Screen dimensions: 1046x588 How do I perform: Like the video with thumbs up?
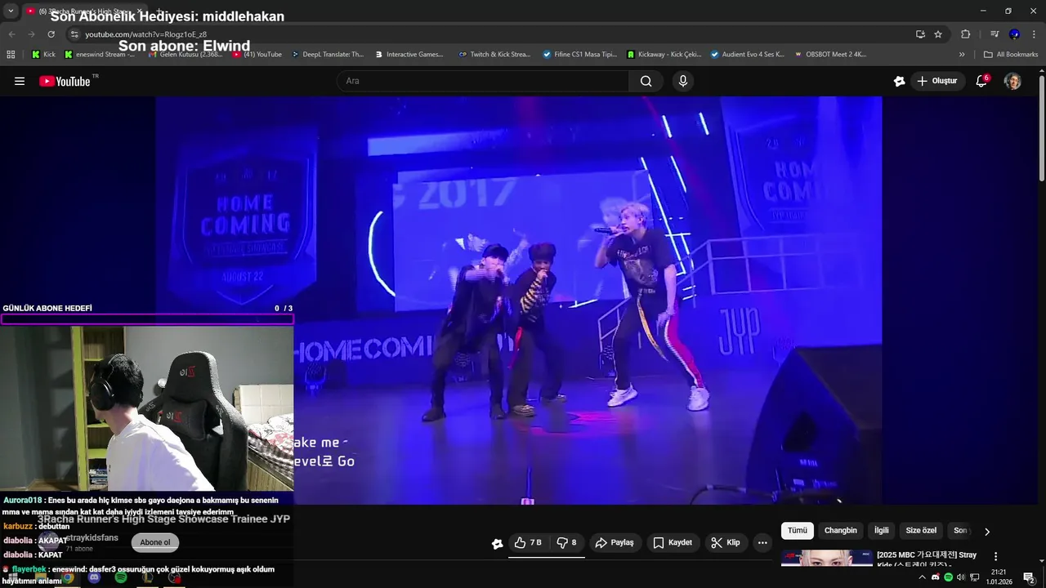click(x=528, y=542)
